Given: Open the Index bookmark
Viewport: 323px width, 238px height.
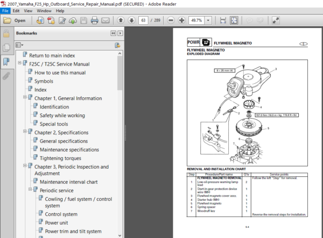Looking at the screenshot, I should (40, 90).
